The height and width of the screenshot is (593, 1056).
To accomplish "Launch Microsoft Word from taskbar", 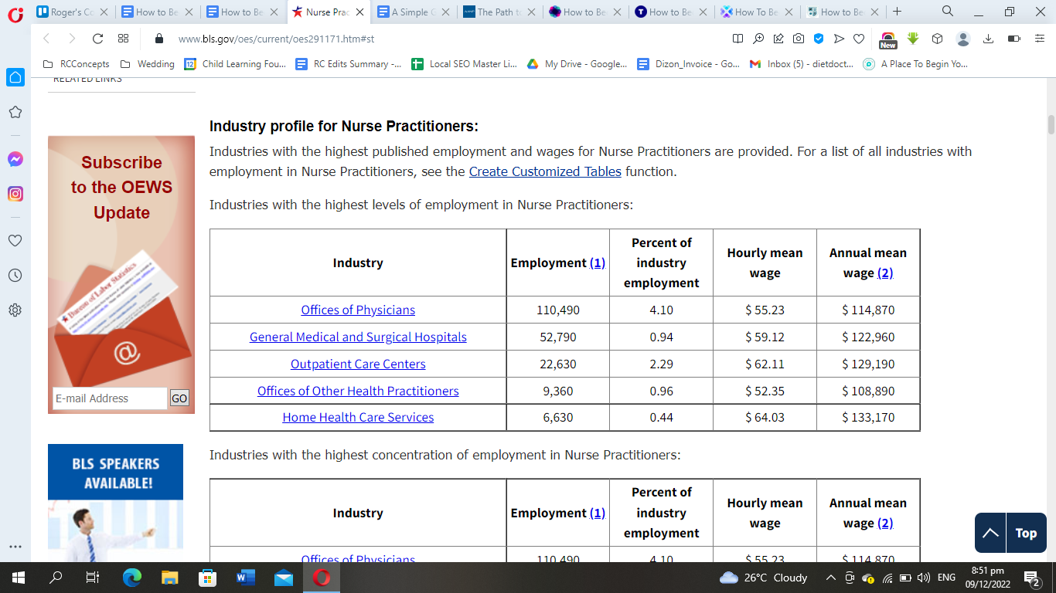I will pyautogui.click(x=246, y=578).
